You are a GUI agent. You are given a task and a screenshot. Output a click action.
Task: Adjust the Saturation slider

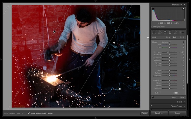(169, 76)
